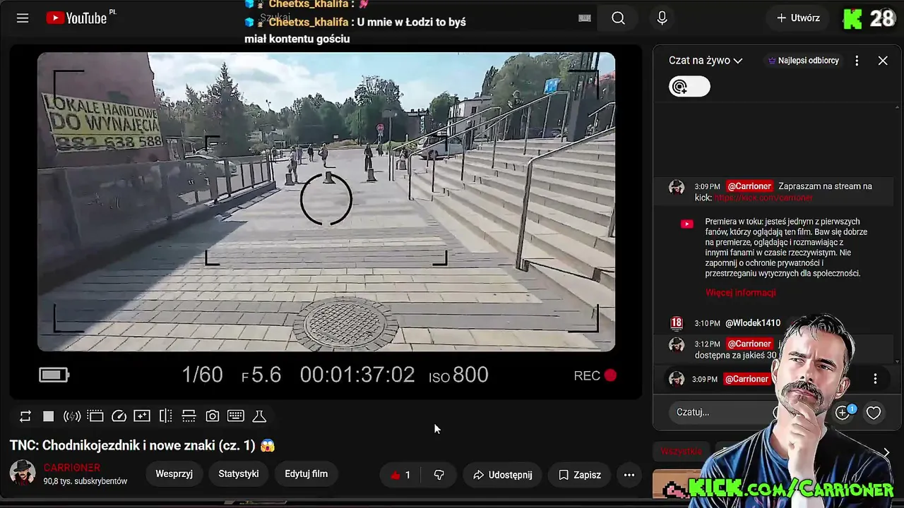The width and height of the screenshot is (904, 508).
Task: Select the Wszystkie filter chip
Action: 682,452
